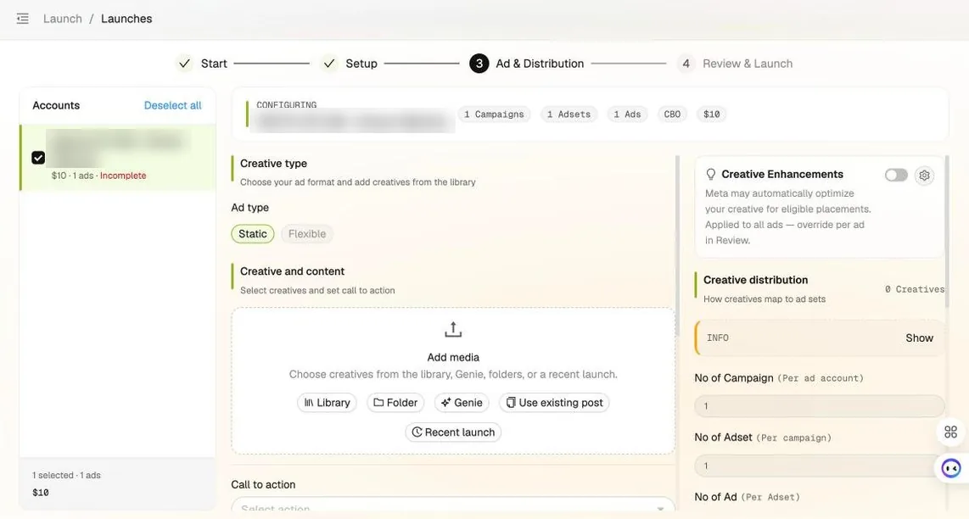Choose Use existing post
This screenshot has width=969, height=519.
pos(554,402)
